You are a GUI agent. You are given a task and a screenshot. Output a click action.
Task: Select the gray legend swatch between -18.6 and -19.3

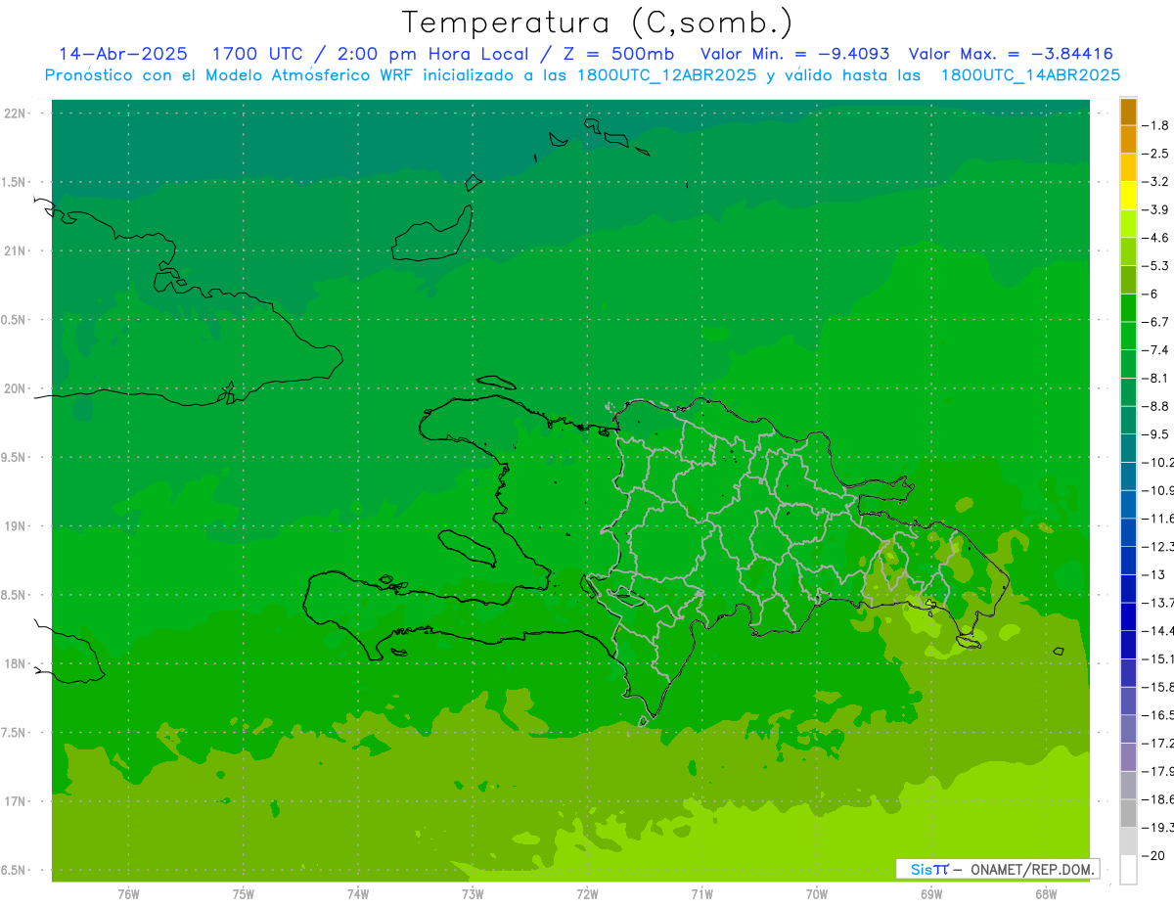[x=1128, y=813]
